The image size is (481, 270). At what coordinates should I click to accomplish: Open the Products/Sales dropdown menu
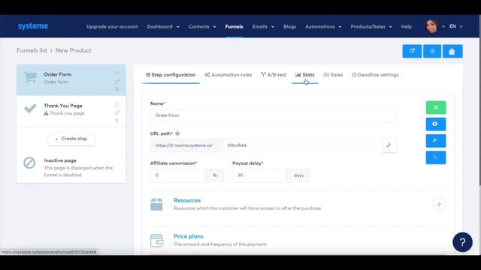[x=371, y=27]
